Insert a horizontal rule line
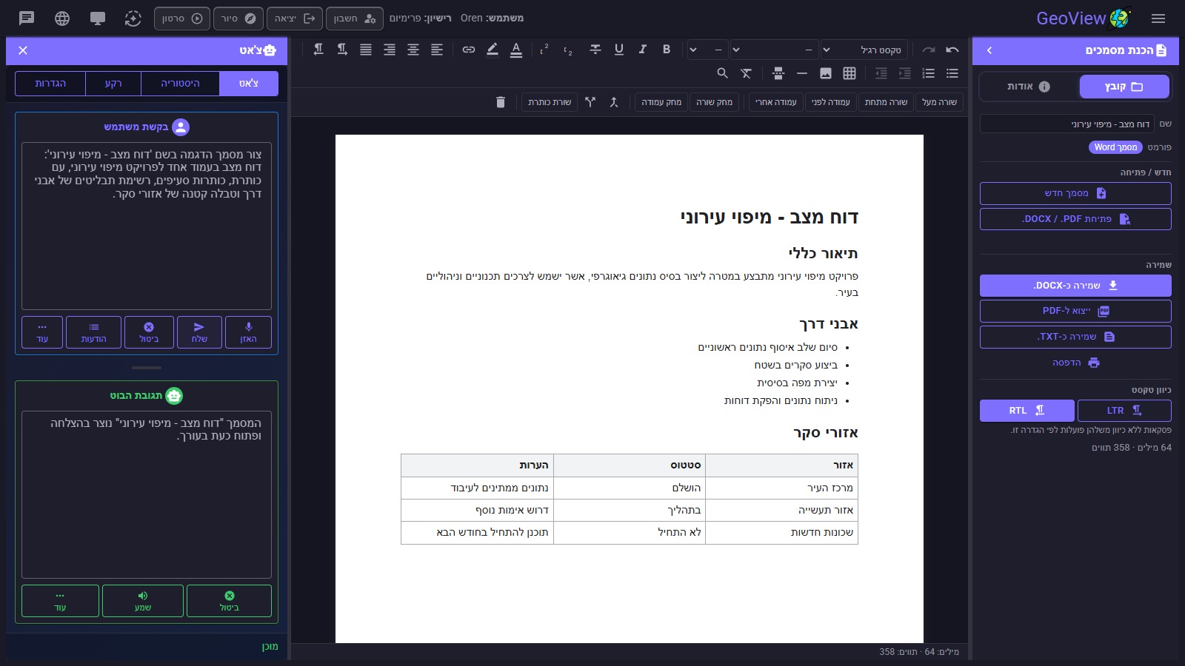 (x=802, y=73)
